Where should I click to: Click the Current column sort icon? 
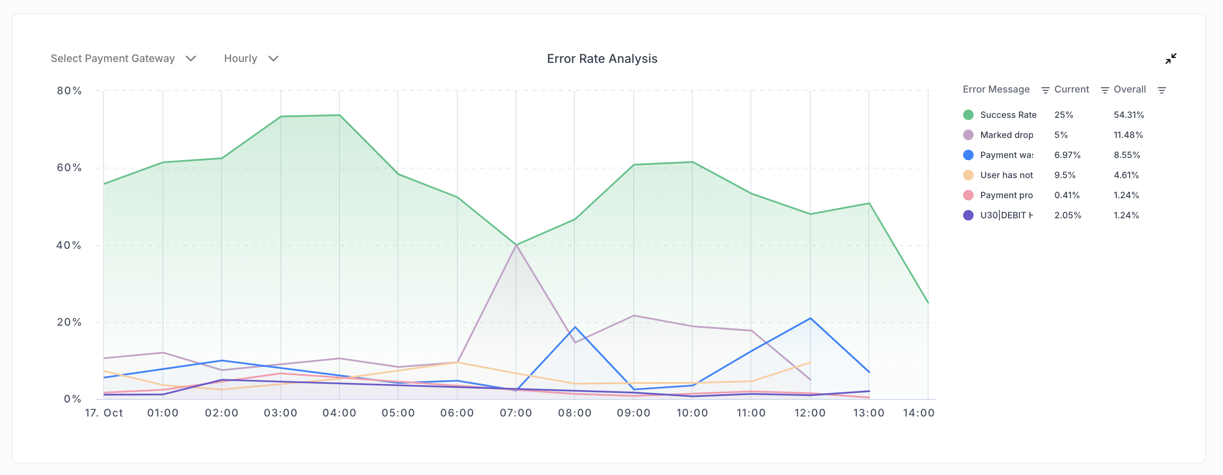click(1104, 90)
